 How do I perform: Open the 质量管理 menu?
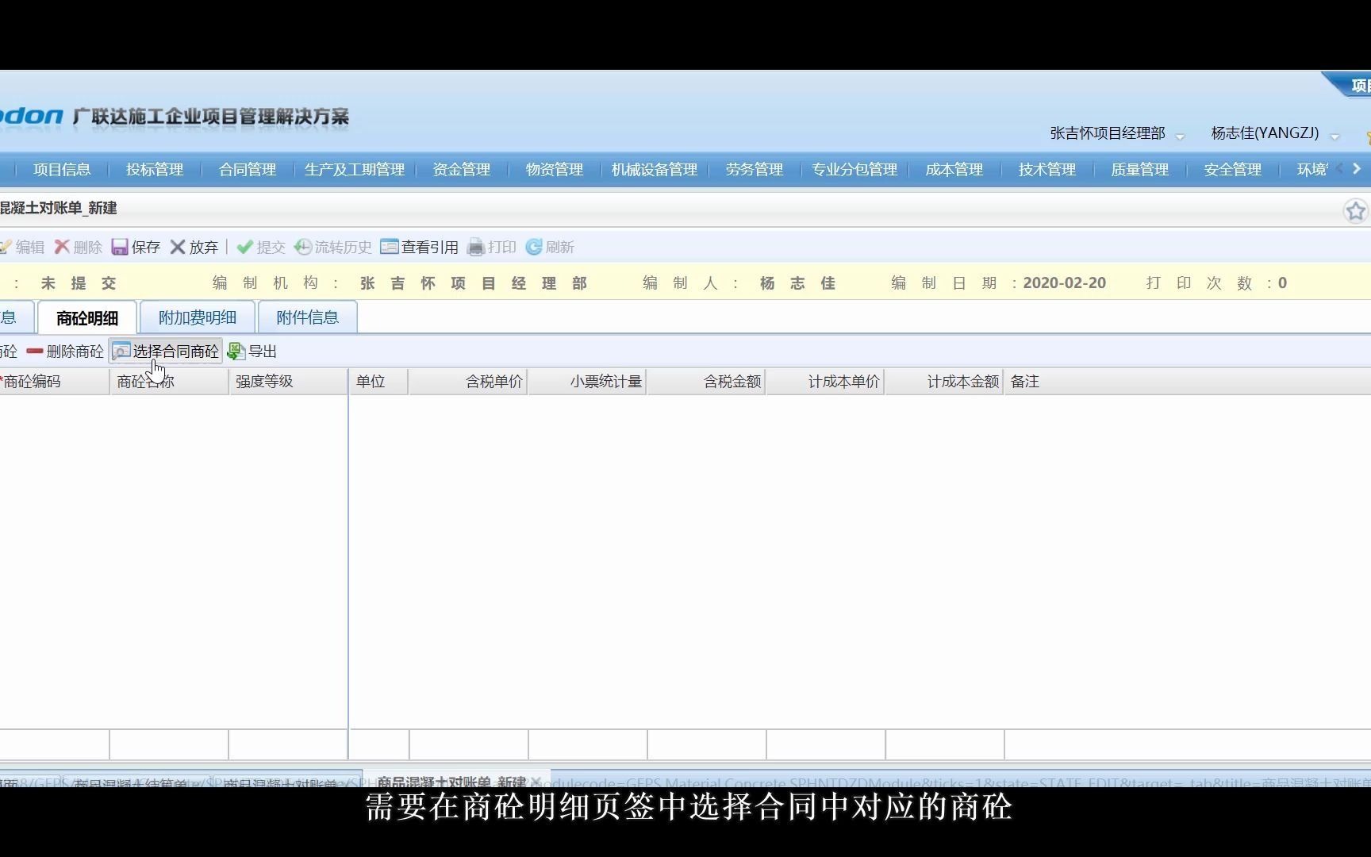1140,169
